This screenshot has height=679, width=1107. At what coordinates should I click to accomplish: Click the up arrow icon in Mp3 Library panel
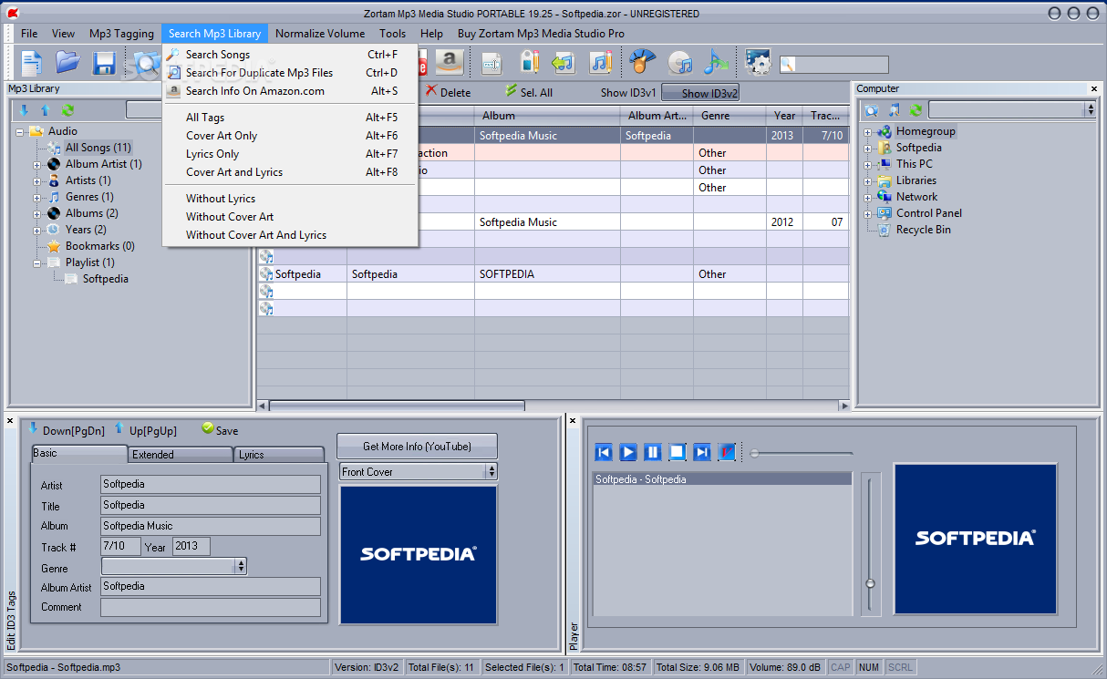tap(45, 110)
